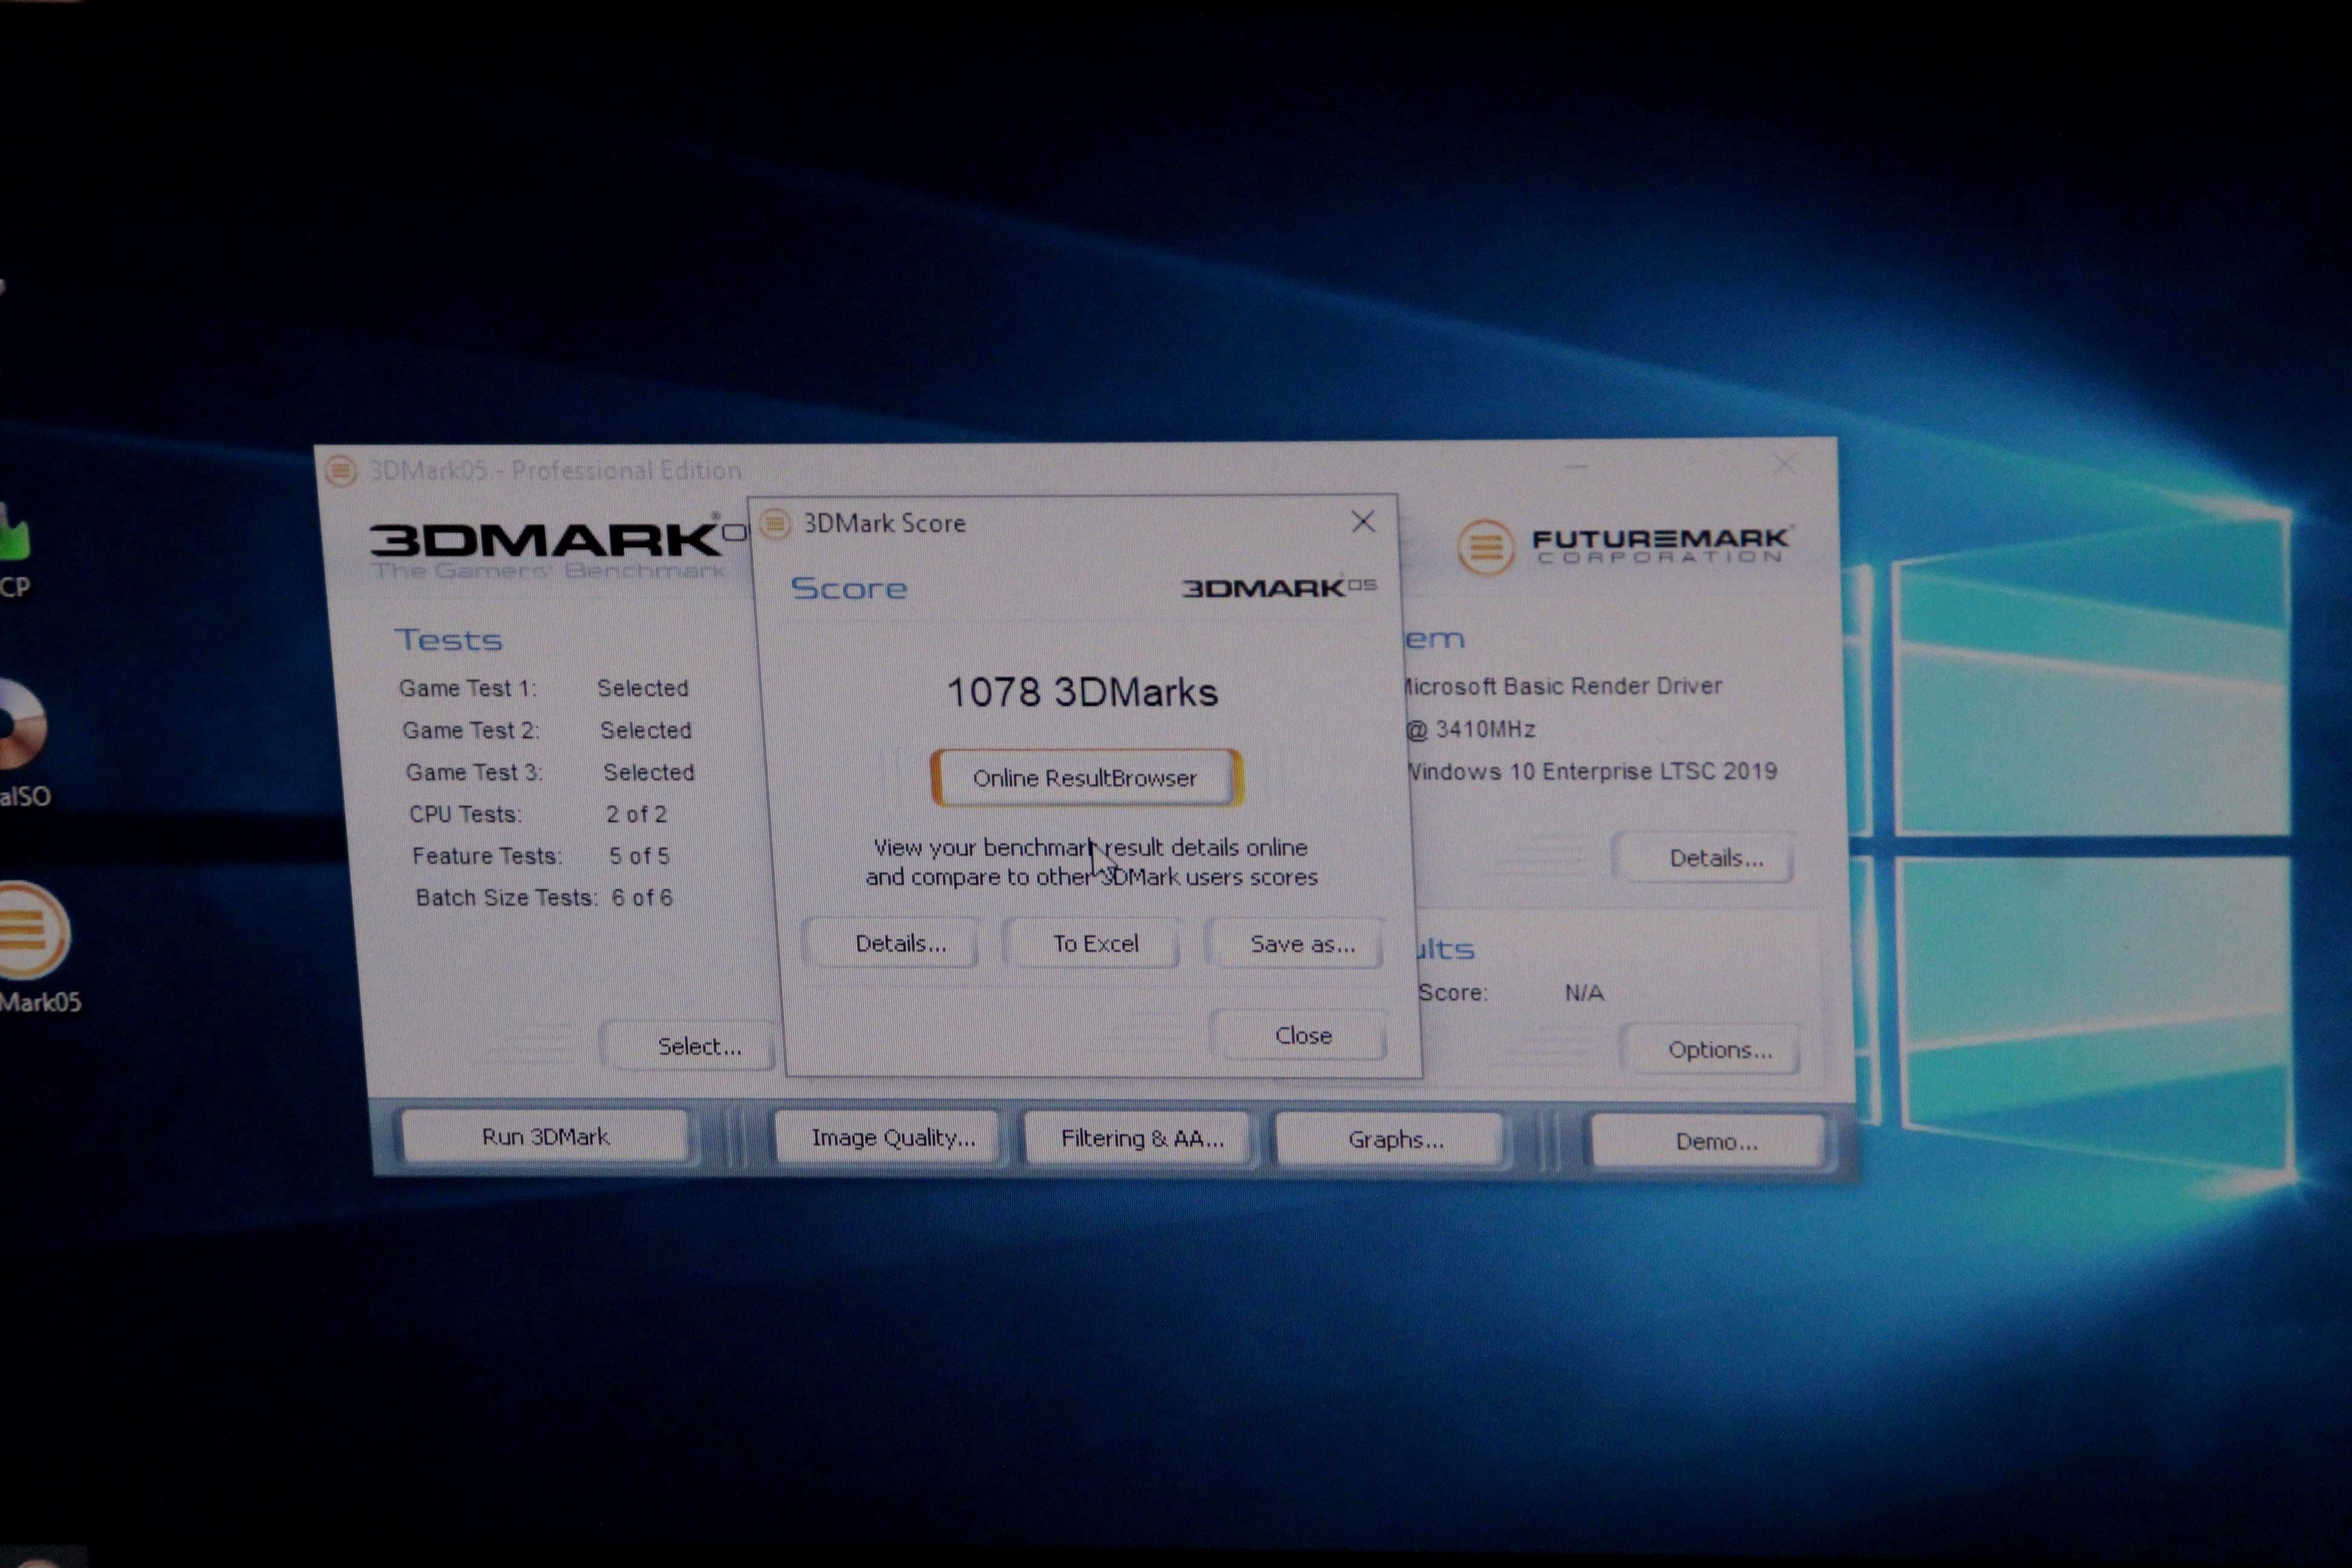Click the Windows 10 Enterprise LTSC 2019 text
Screen dimensions: 2352x1568
tap(1592, 771)
